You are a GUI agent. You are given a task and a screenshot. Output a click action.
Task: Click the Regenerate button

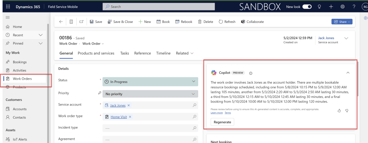[222, 122]
